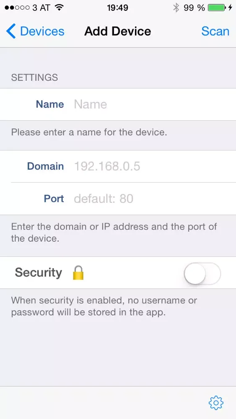Tap the charging bolt icon

[x=230, y=8]
